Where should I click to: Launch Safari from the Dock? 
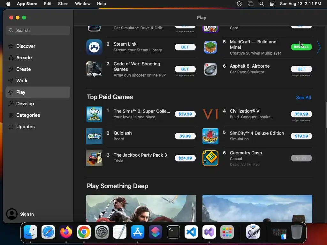tap(48, 232)
